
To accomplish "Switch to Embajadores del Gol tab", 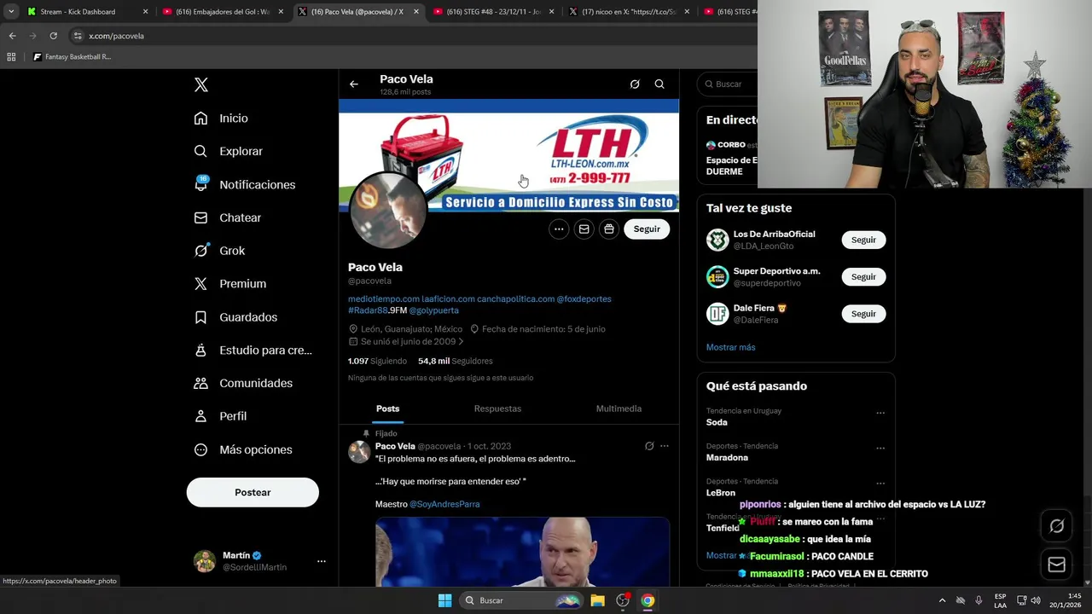I will click(224, 12).
